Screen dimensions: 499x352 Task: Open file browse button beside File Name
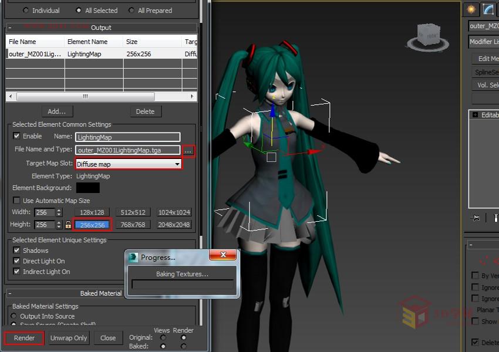(188, 150)
